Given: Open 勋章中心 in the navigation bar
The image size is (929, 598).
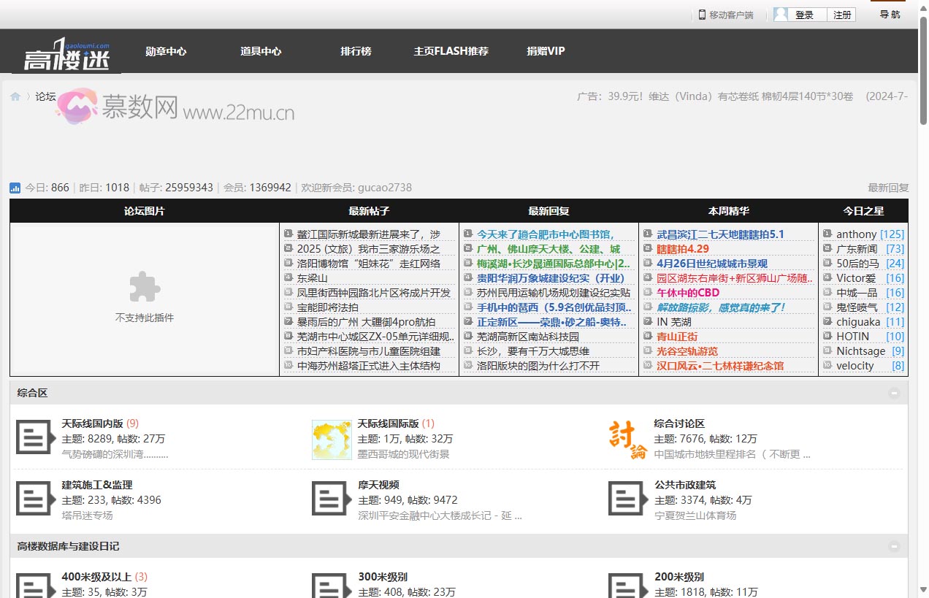Looking at the screenshot, I should [166, 51].
